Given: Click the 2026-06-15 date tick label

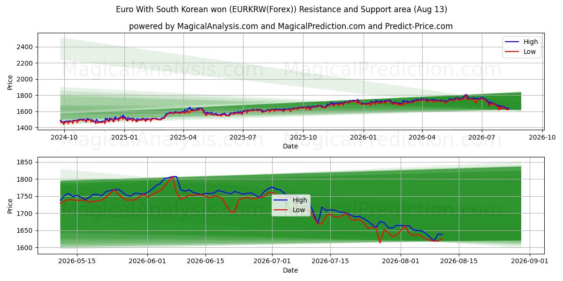Looking at the screenshot, I should click(x=205, y=261).
